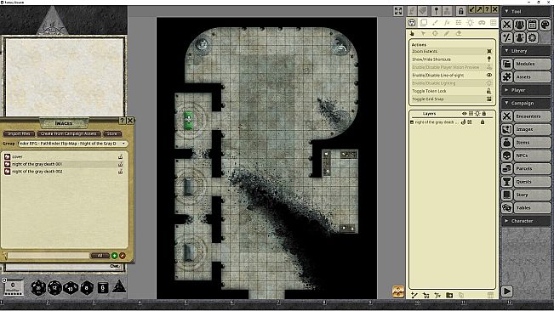
Task: Toggle all layers visibility eye in Layers header
Action: click(465, 114)
